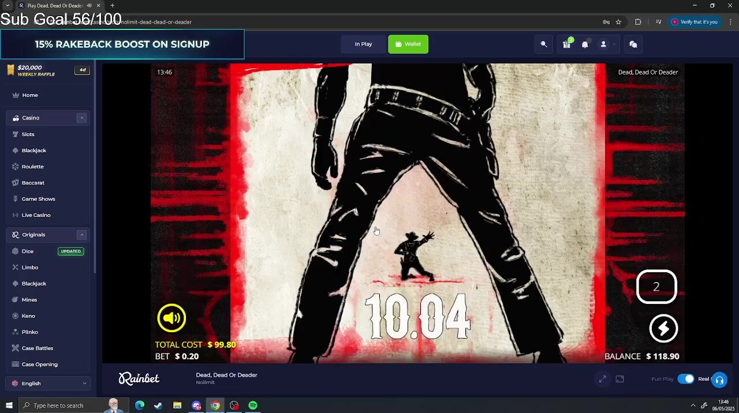Click the Slots sidebar icon
This screenshot has width=739, height=413.
tap(16, 134)
